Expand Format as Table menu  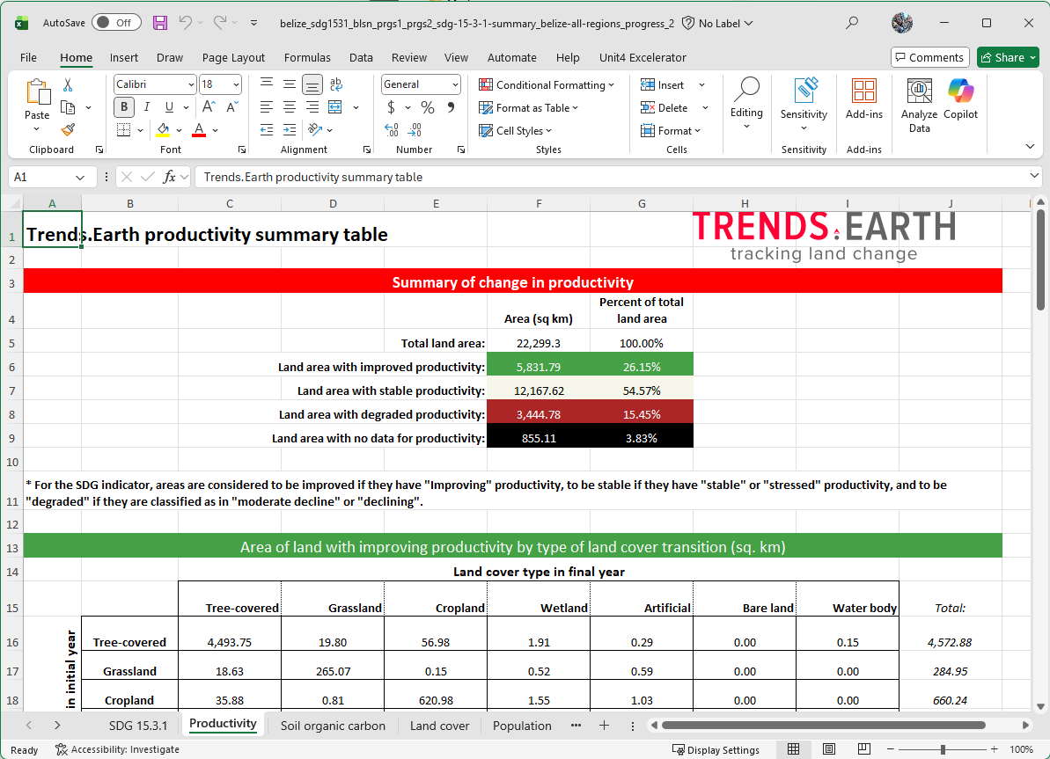(x=528, y=108)
